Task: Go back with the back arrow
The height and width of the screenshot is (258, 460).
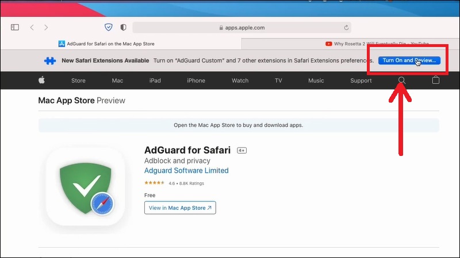Action: click(x=32, y=27)
